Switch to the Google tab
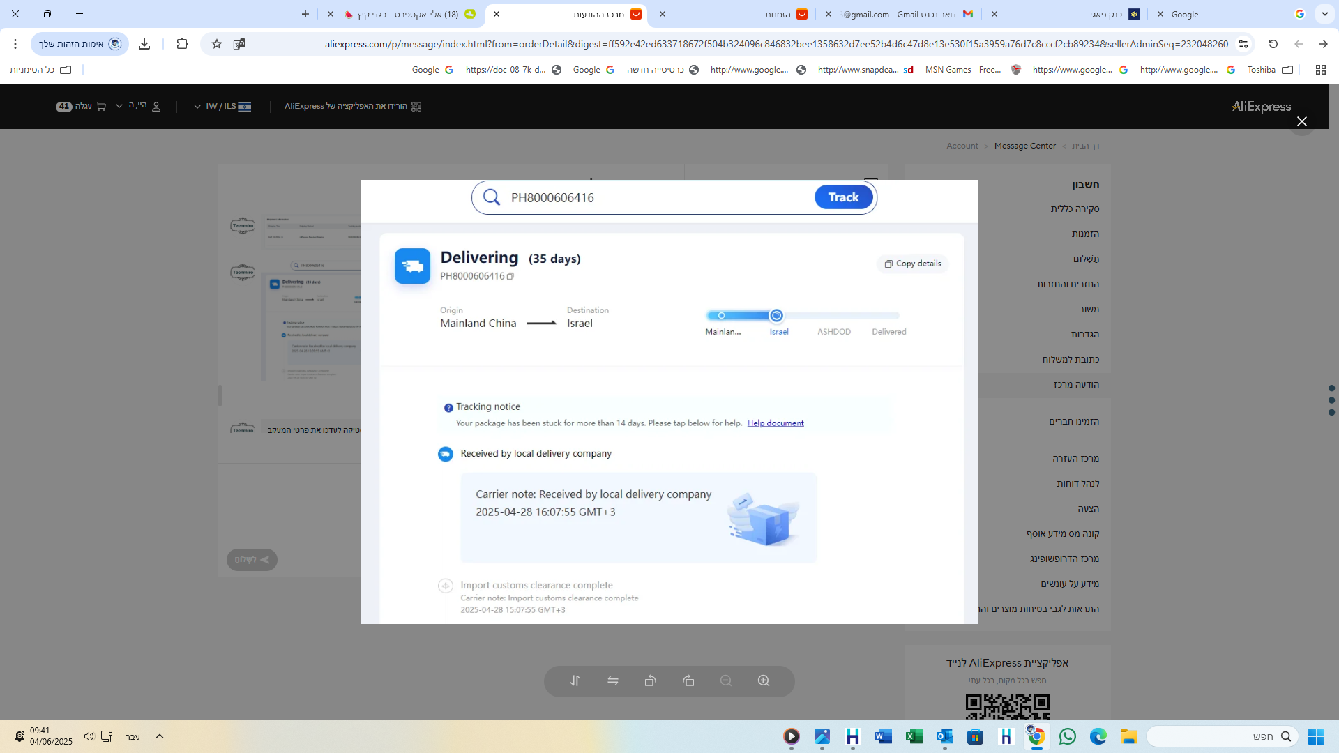Screen dimensions: 1339x753 pyautogui.click(x=1227, y=14)
